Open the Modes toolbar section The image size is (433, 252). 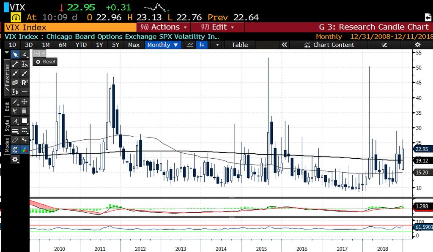(7, 145)
